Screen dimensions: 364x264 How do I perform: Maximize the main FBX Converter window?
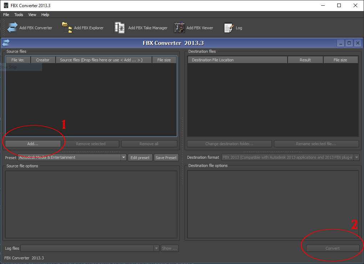pyautogui.click(x=339, y=5)
